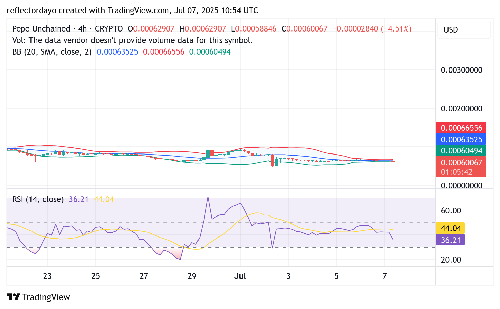Viewport: 500px width, 309px height.
Task: Click the date label 29 on time axis
Action: pos(192,276)
